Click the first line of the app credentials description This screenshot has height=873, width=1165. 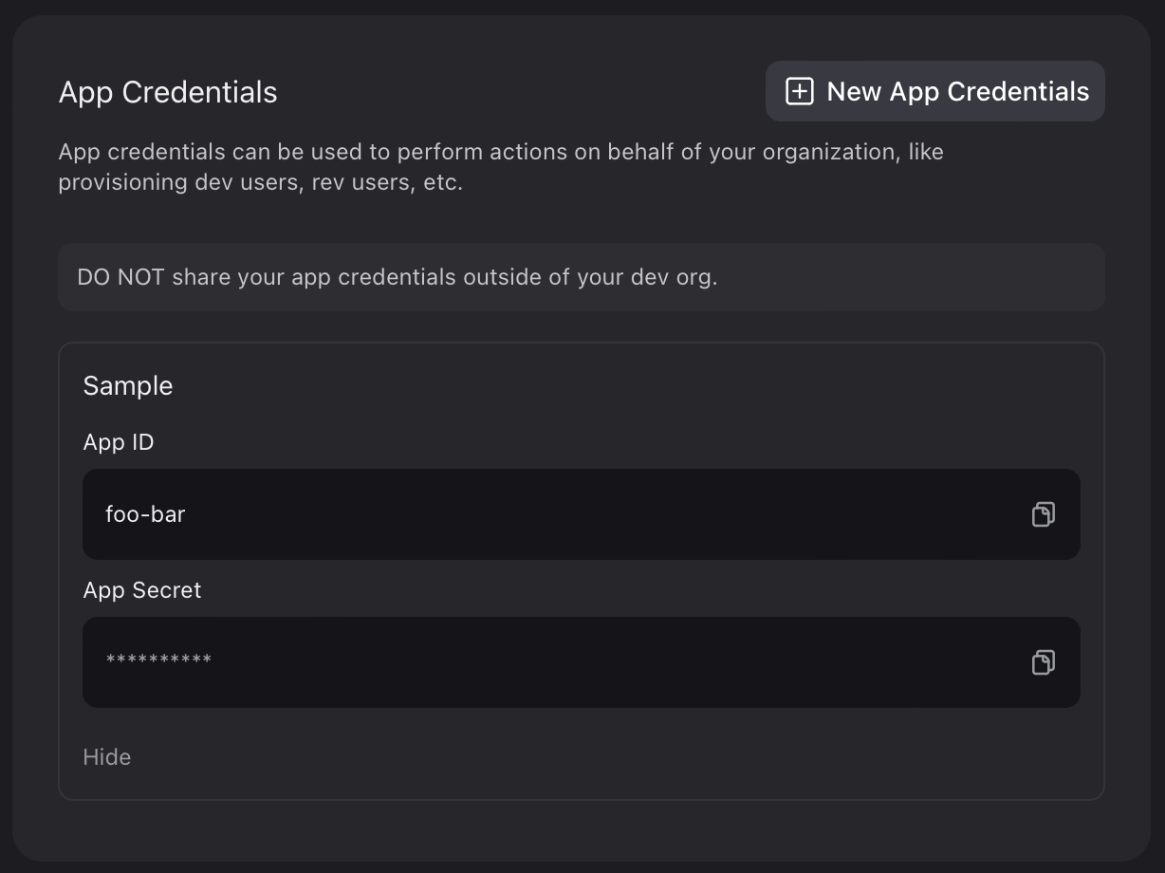click(501, 152)
